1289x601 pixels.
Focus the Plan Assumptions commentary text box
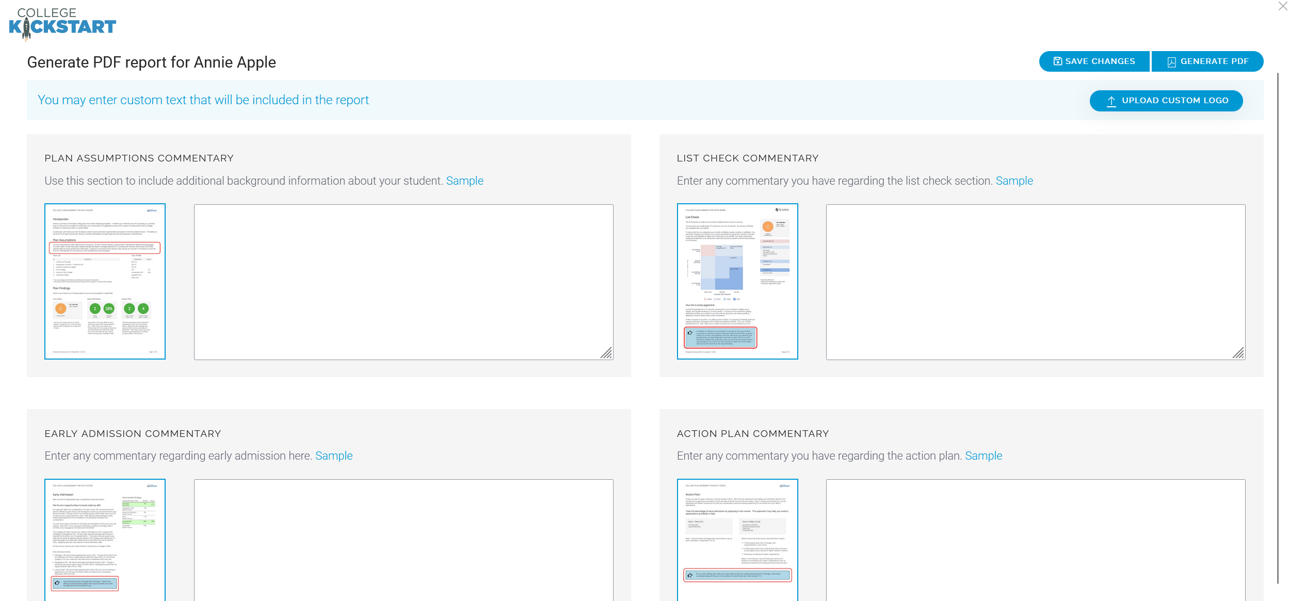click(403, 282)
